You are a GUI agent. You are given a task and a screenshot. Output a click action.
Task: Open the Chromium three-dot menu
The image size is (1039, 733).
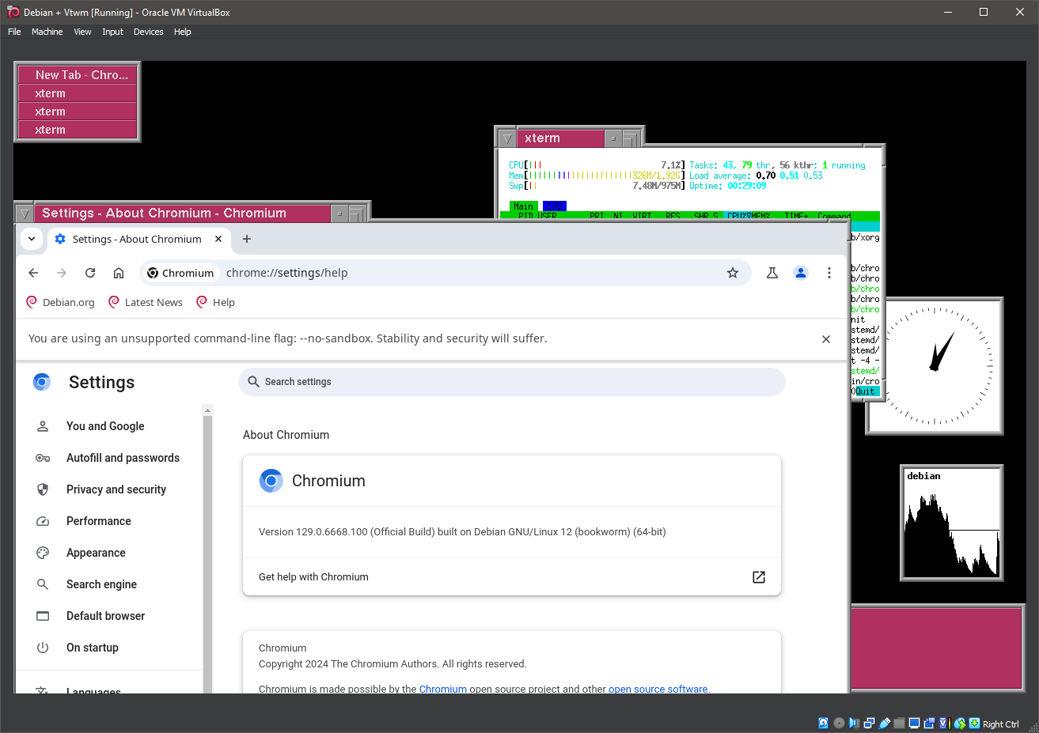(829, 273)
